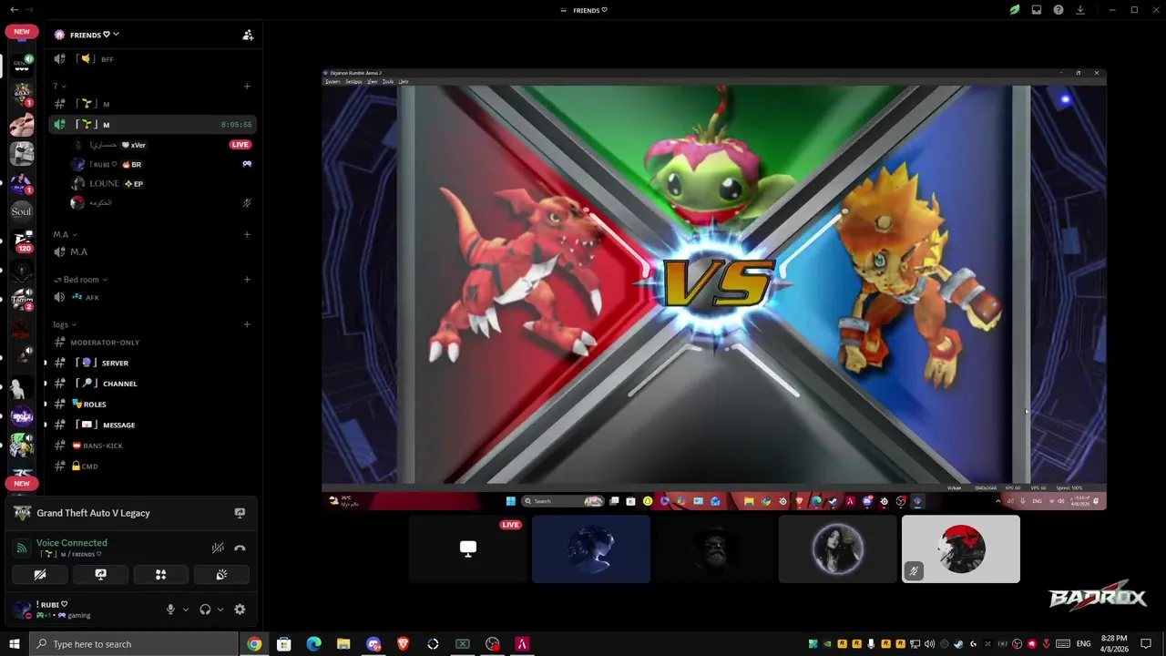
Task: Go back with Discord navigation arrow
Action: pos(14,10)
